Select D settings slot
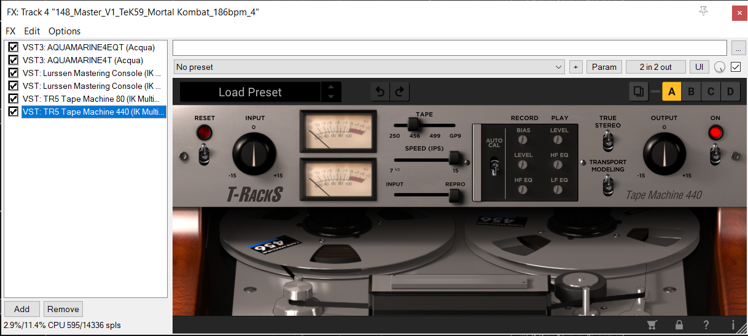The width and height of the screenshot is (748, 336). tap(730, 92)
